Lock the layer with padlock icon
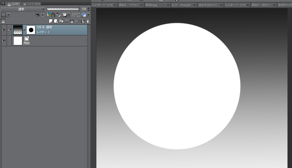Image resolution: width=292 pixels, height=168 pixels. 53,15
